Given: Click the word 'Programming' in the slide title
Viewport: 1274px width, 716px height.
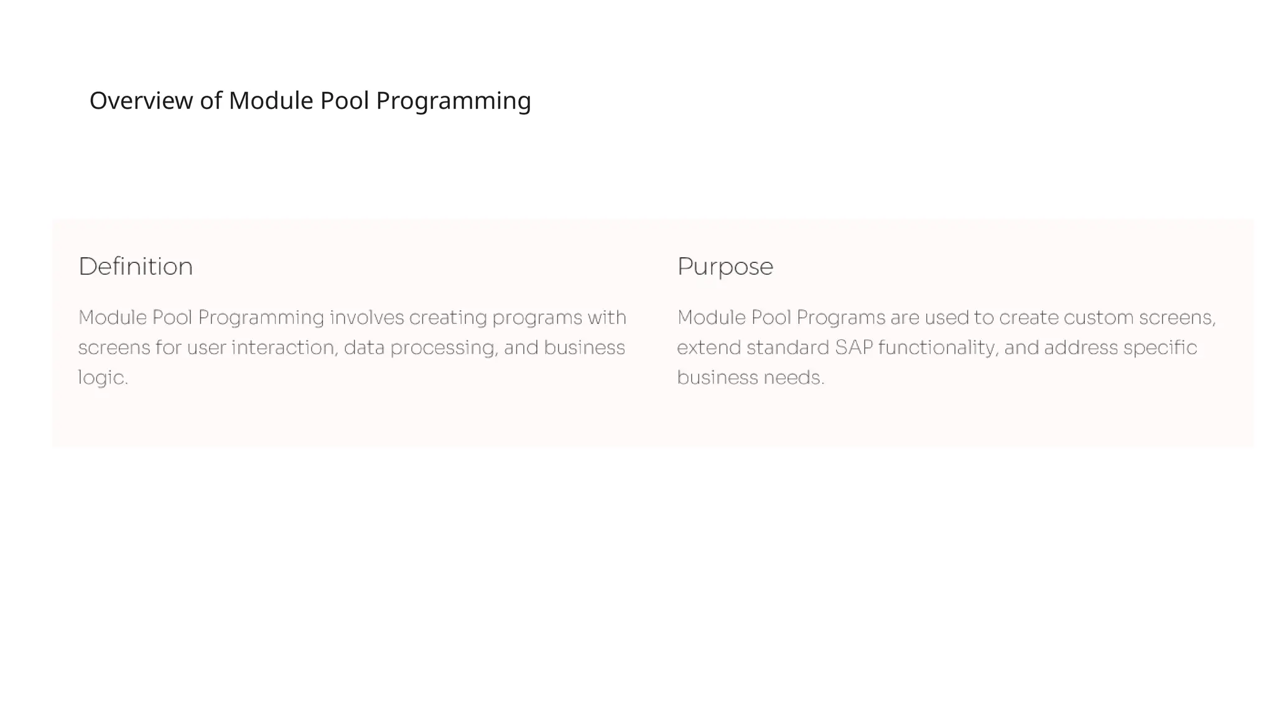Looking at the screenshot, I should coord(453,102).
